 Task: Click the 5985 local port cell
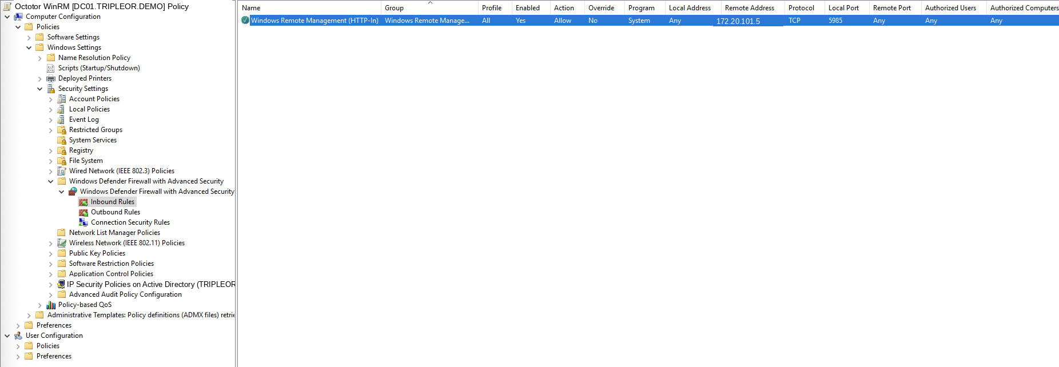click(x=835, y=21)
